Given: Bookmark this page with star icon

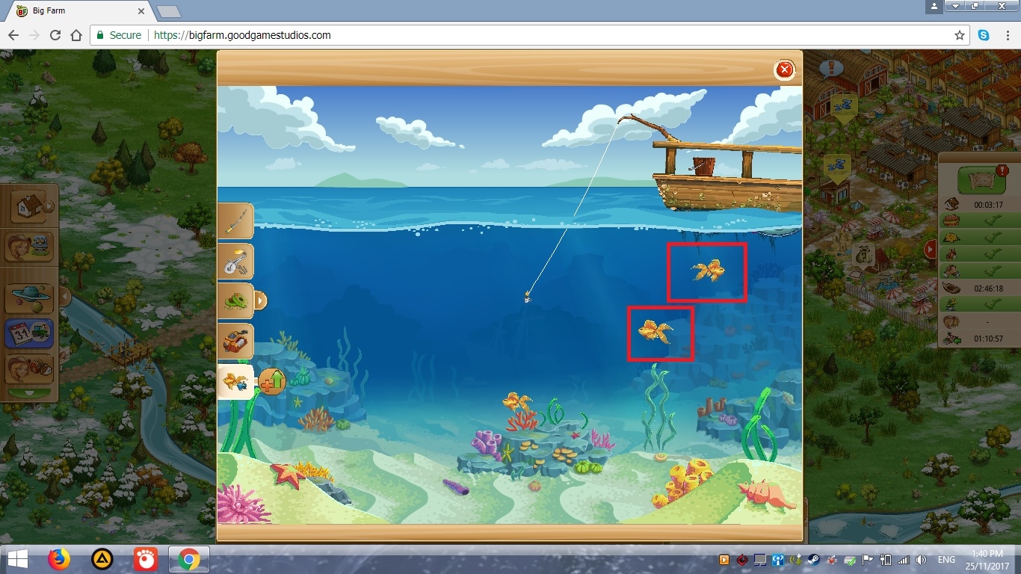Looking at the screenshot, I should 959,35.
